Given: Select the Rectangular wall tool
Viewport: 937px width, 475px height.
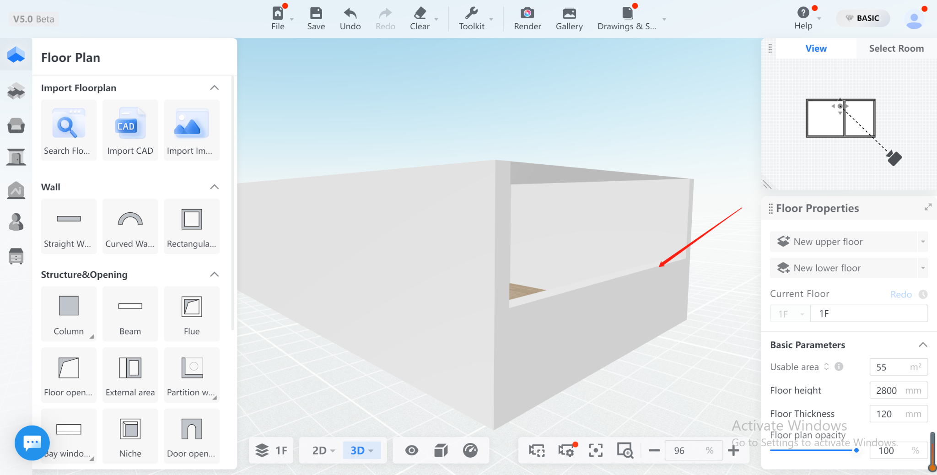Looking at the screenshot, I should click(192, 226).
